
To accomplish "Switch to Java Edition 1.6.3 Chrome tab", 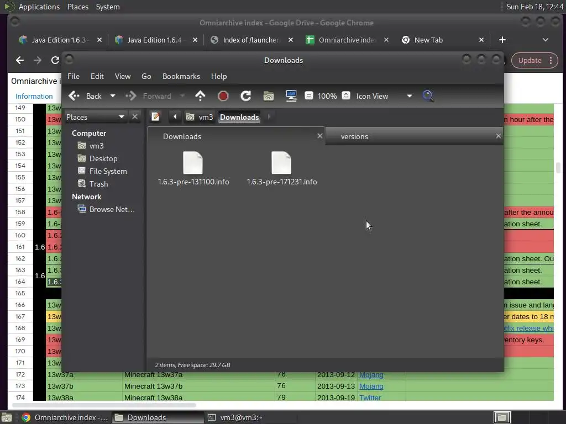I will [x=60, y=40].
